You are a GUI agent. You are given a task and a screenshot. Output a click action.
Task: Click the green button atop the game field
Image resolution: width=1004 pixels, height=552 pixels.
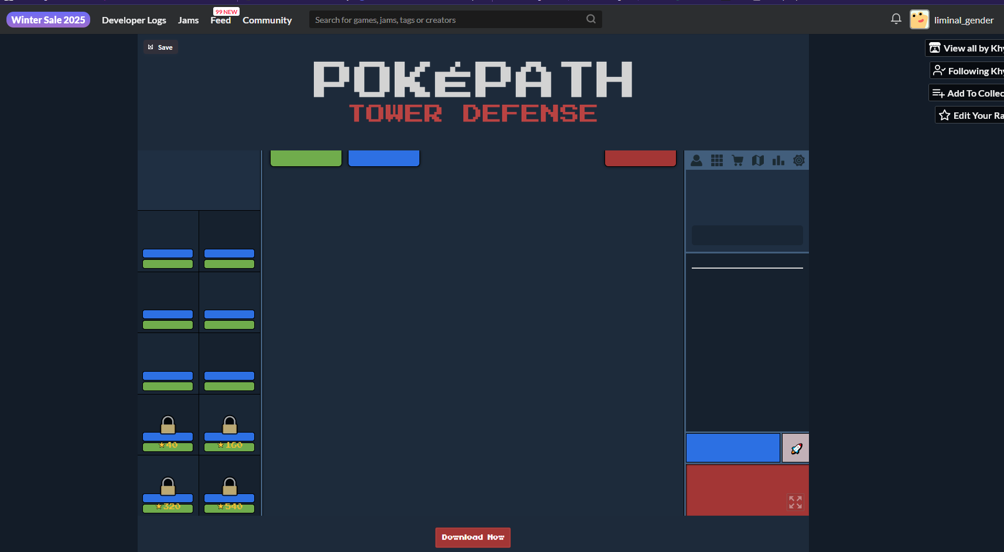point(306,158)
